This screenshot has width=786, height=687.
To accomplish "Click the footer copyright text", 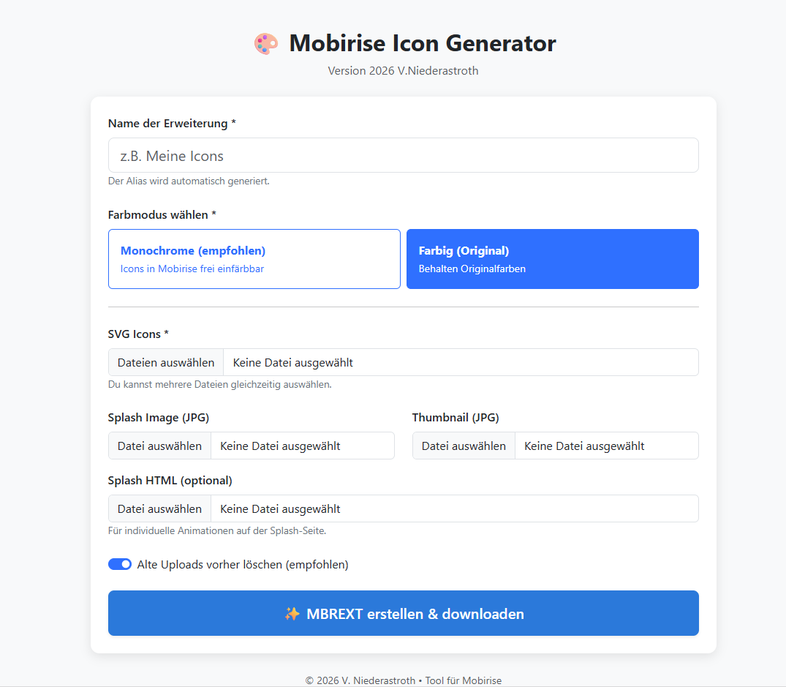I will 403,680.
